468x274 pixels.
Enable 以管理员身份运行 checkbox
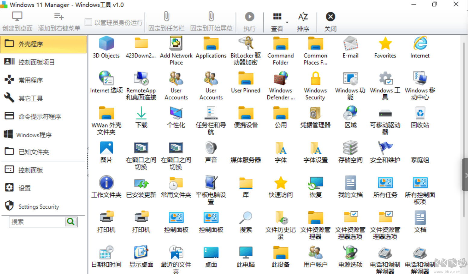[x=88, y=22]
